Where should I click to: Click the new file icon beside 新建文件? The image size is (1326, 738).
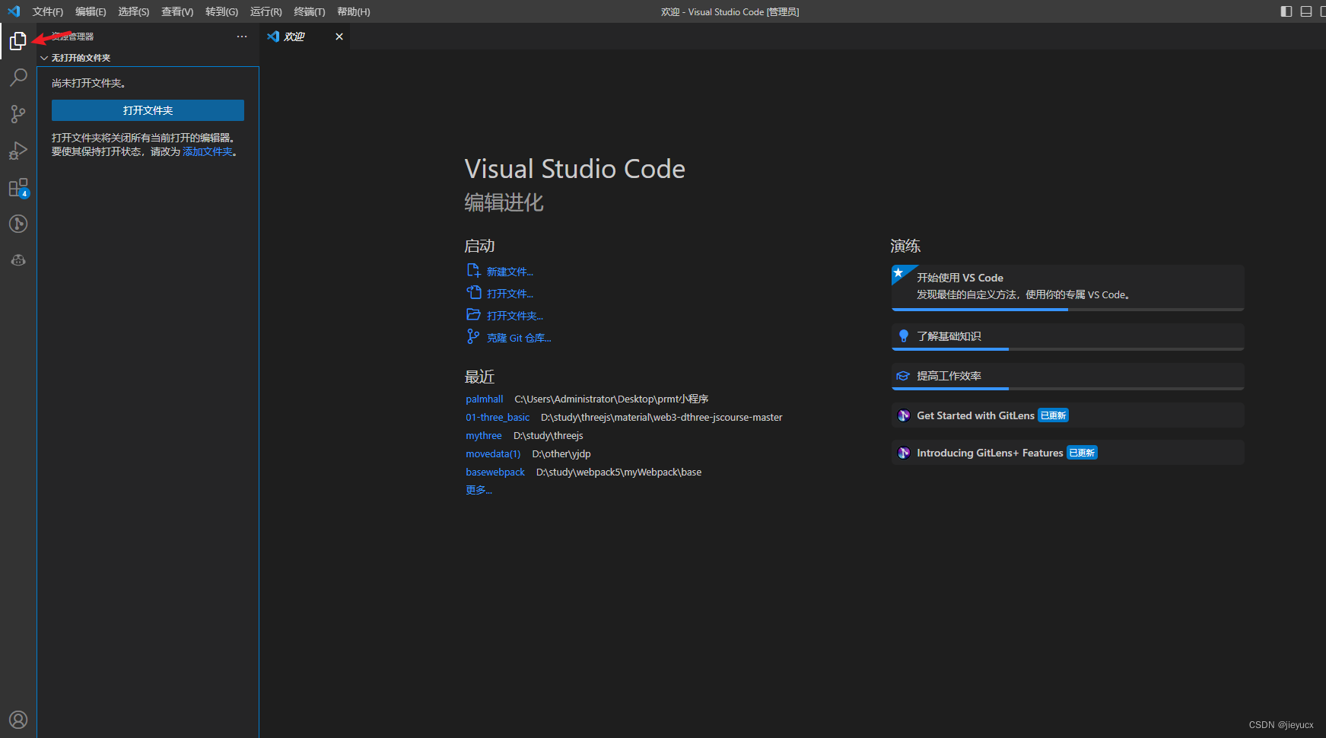pos(473,271)
